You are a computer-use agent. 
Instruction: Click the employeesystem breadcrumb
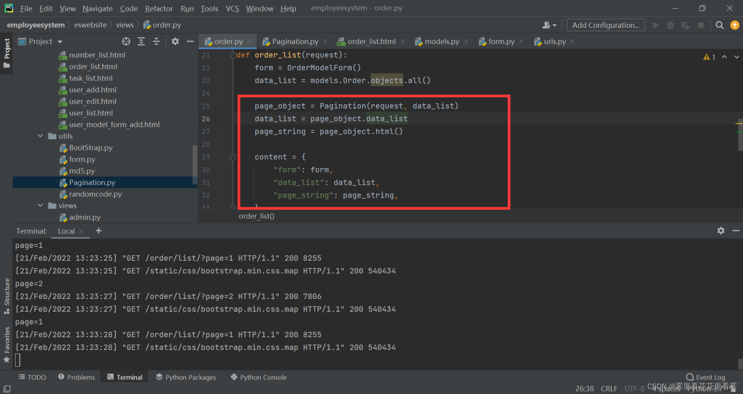pos(36,25)
